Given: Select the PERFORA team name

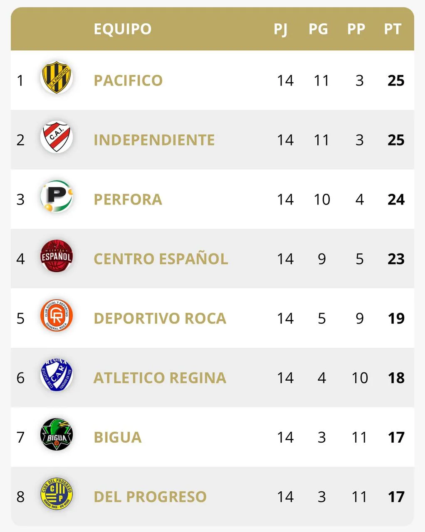Looking at the screenshot, I should click(128, 199).
